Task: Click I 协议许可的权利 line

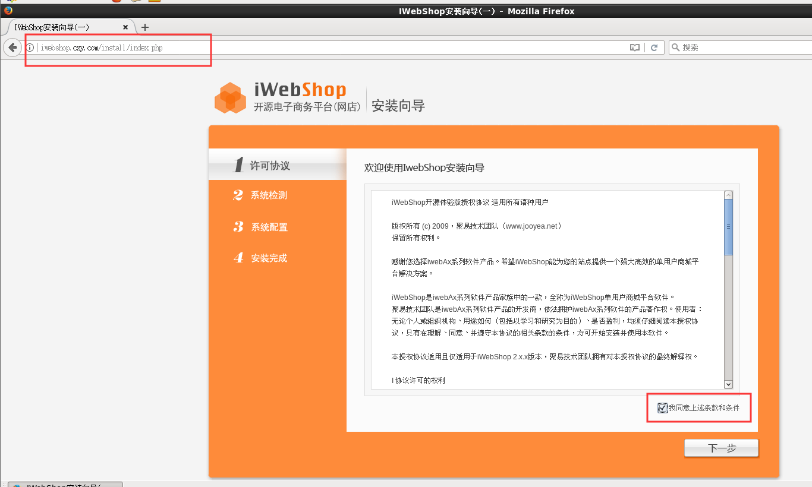Action: (x=418, y=380)
